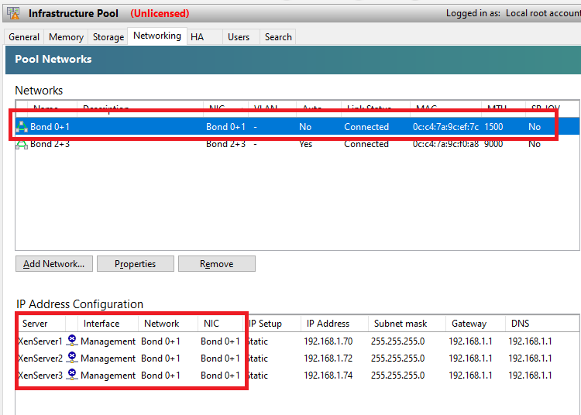Image resolution: width=581 pixels, height=415 pixels.
Task: Open the Storage tab
Action: pos(108,37)
